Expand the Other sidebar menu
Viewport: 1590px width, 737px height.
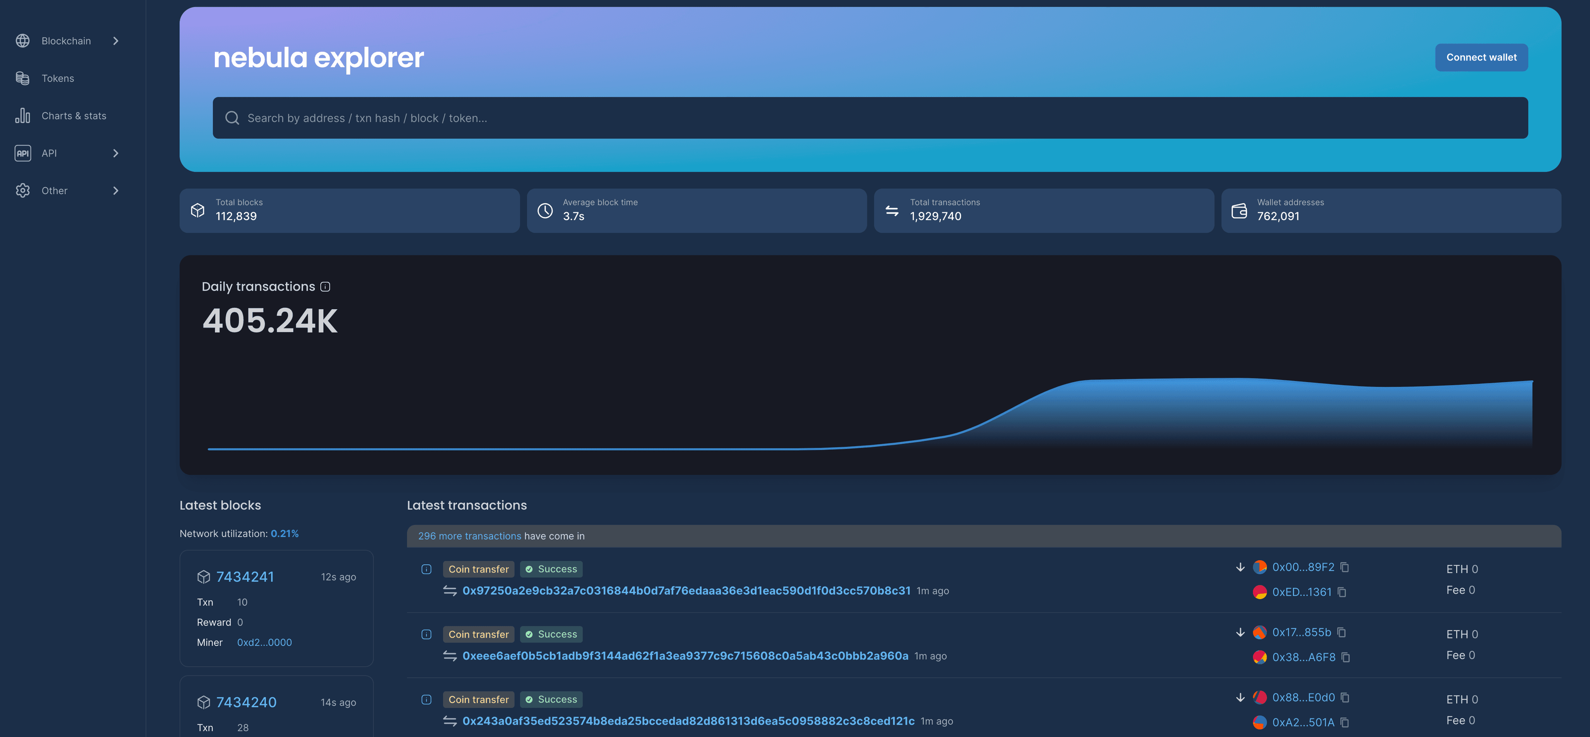116,191
